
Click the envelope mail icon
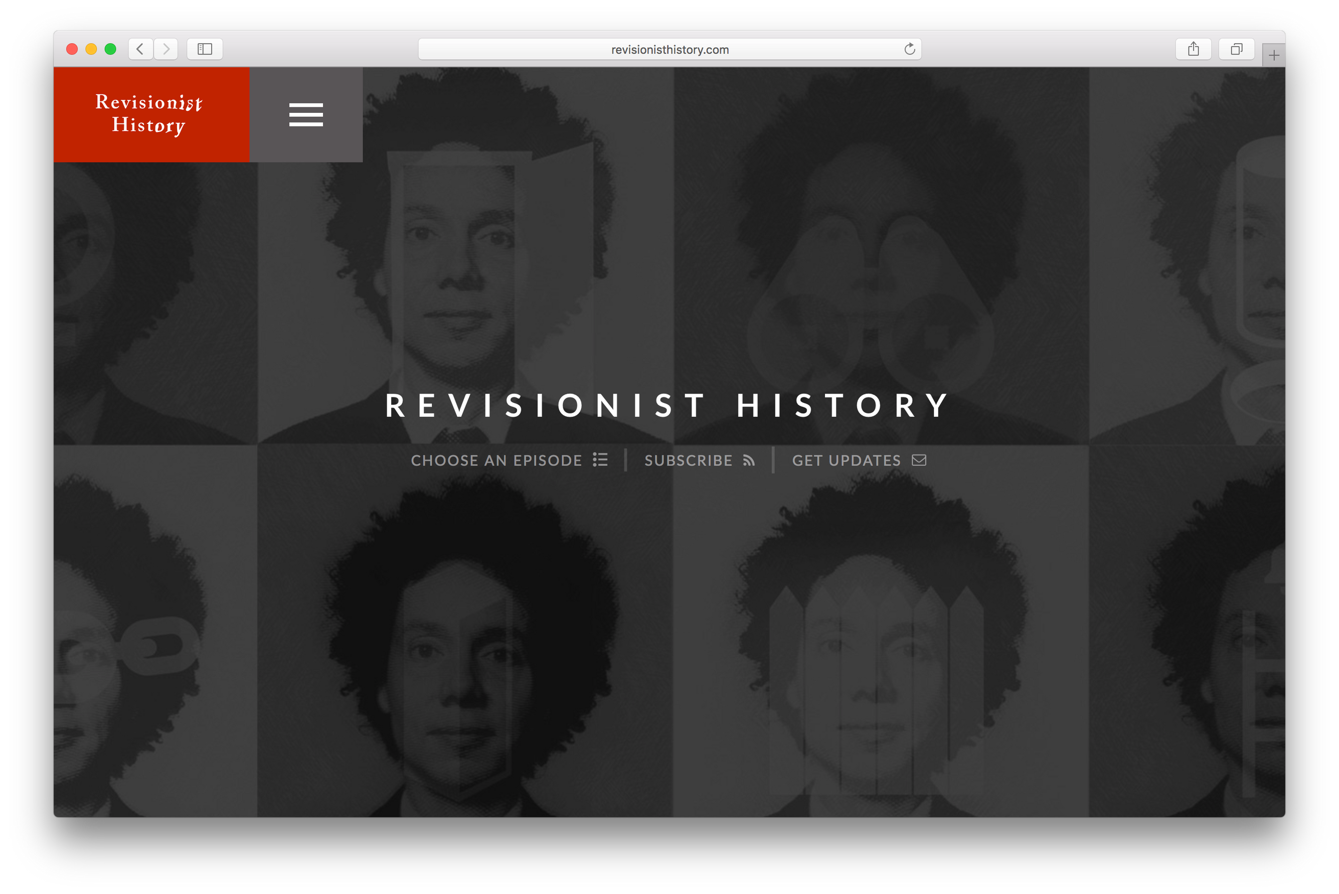click(x=919, y=460)
